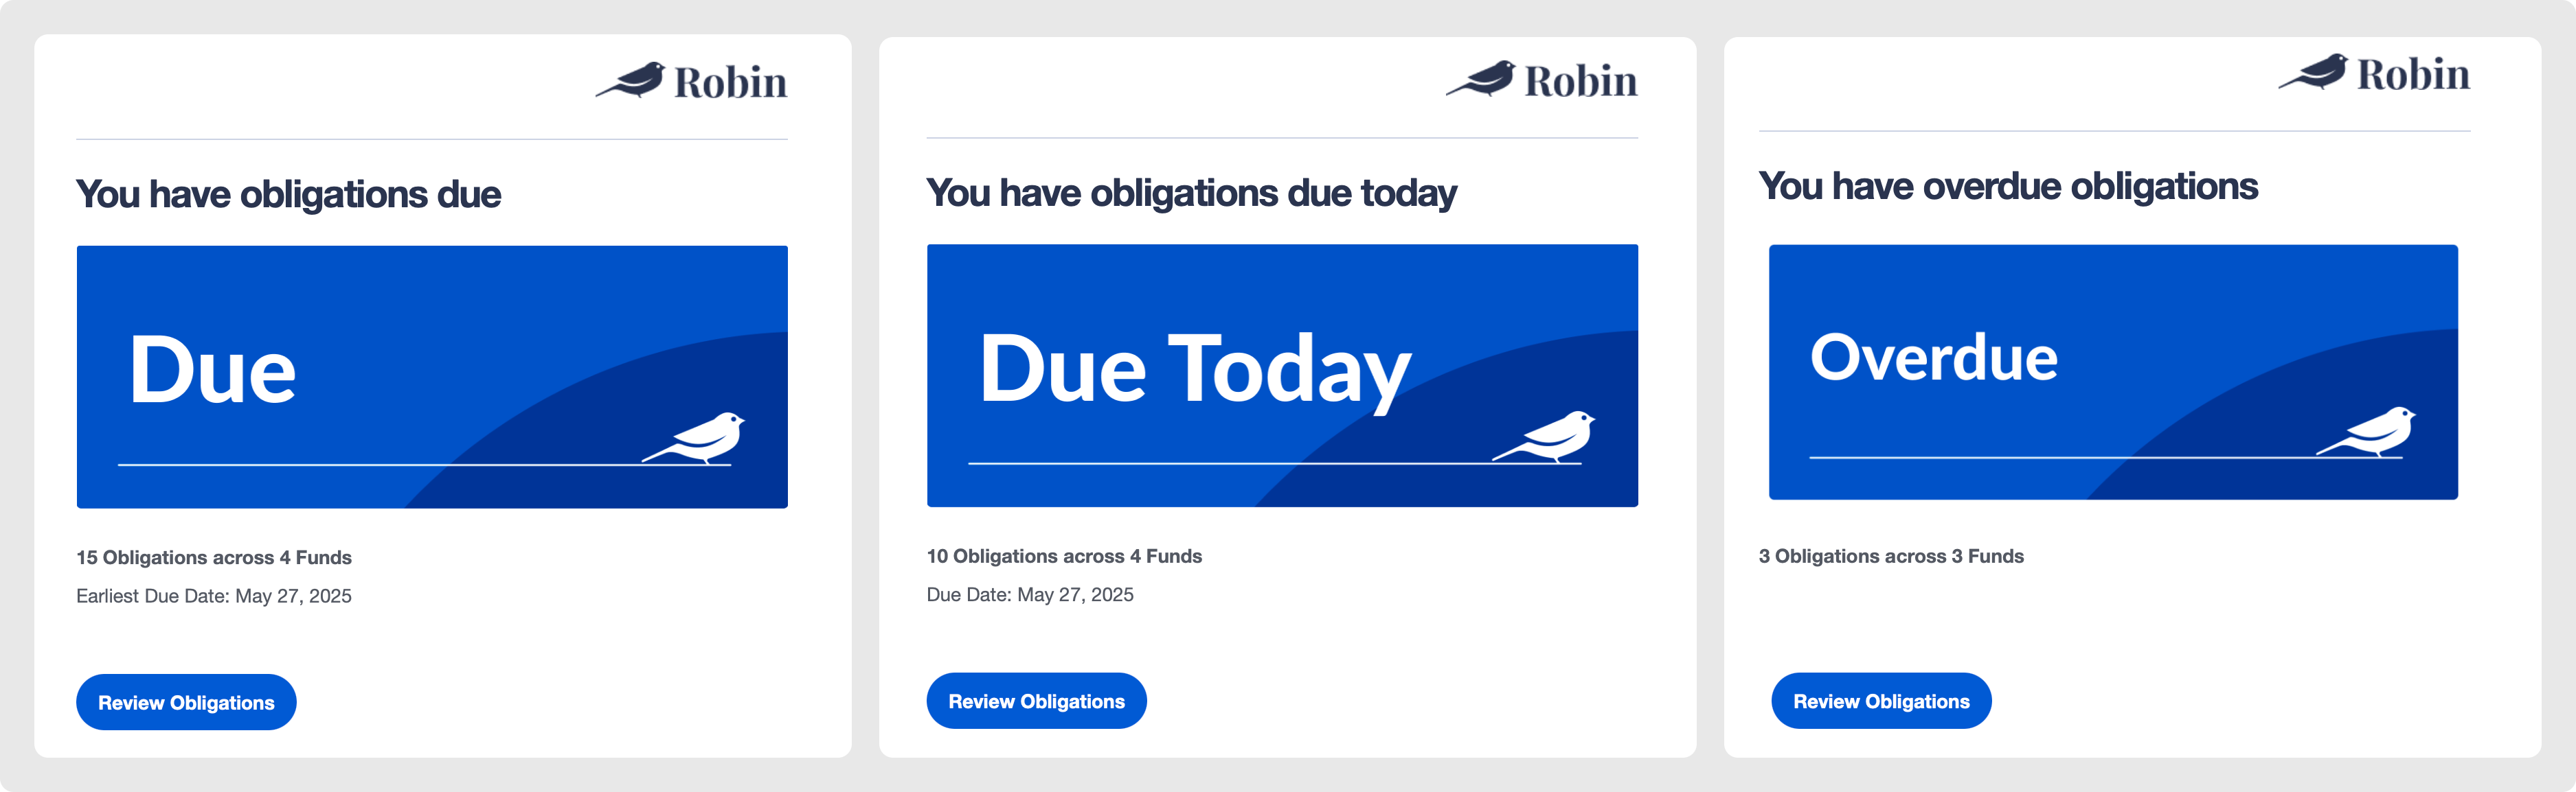Click the Robin bird logo in Overdue email
The height and width of the screenshot is (792, 2576).
click(x=2313, y=72)
